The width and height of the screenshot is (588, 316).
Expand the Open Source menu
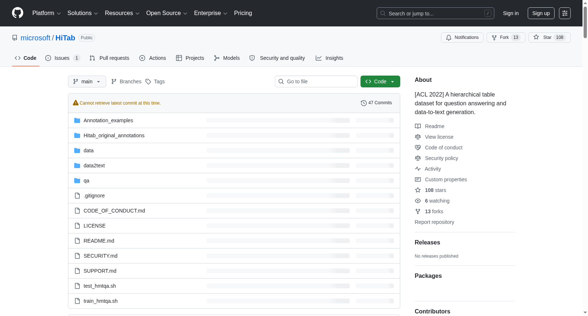click(167, 13)
